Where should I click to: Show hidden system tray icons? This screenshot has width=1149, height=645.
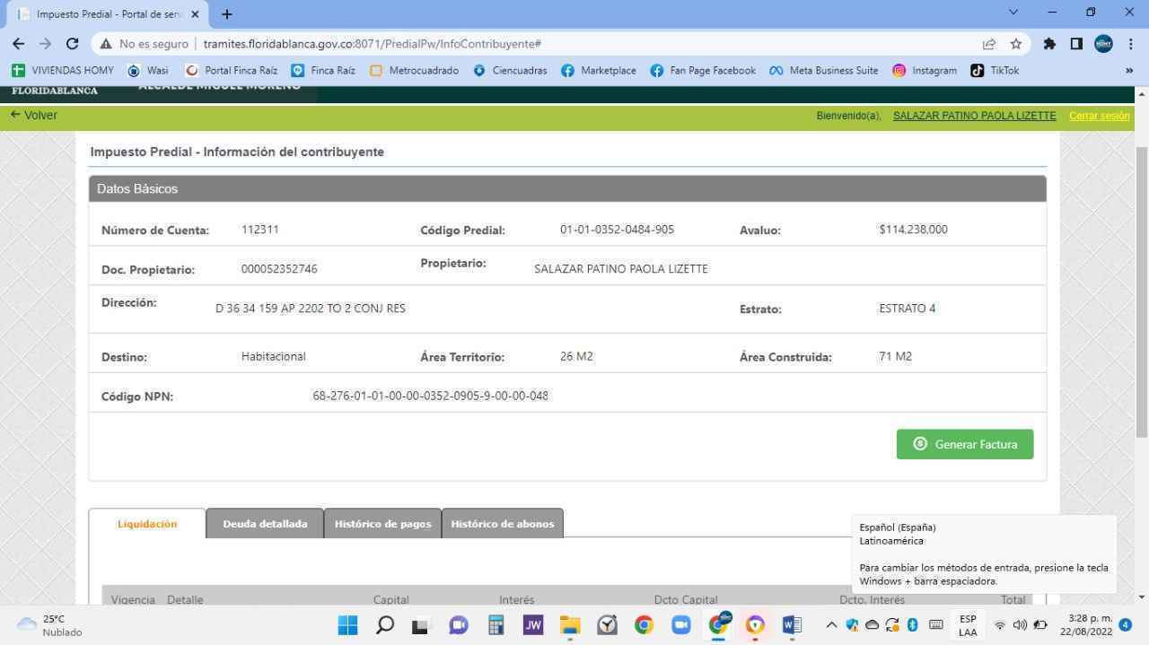(831, 625)
